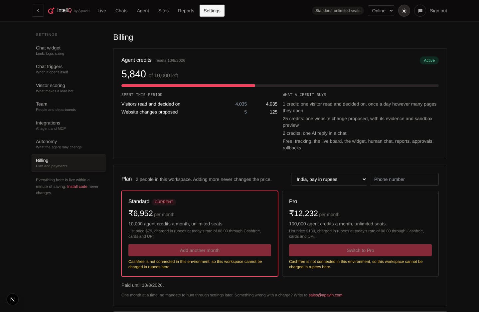Click the Add another month button

click(x=200, y=250)
